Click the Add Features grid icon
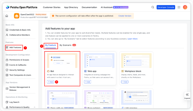Viewport: 193px width, 111px height. coord(7,47)
